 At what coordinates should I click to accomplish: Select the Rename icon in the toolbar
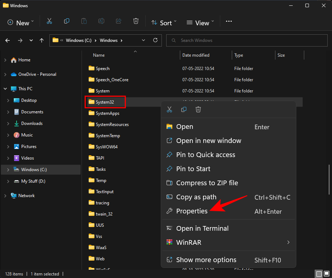pos(101,21)
